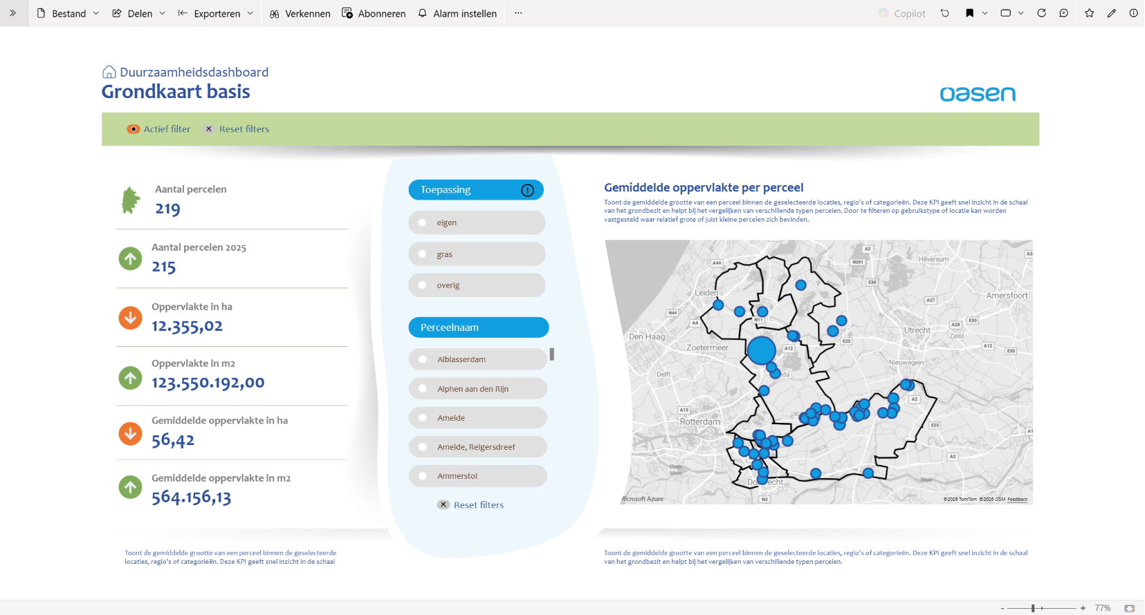Expand the view options dropdown arrow
Screen dimensions: 1145x615
tap(1020, 13)
